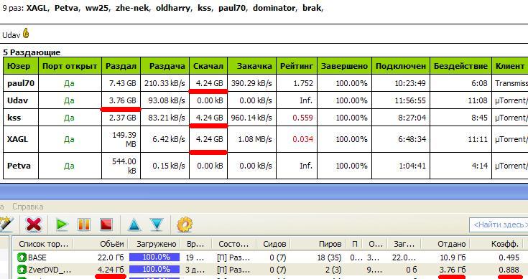This screenshot has height=279, width=528.
Task: Click the Порт открыт table header
Action: pos(70,66)
